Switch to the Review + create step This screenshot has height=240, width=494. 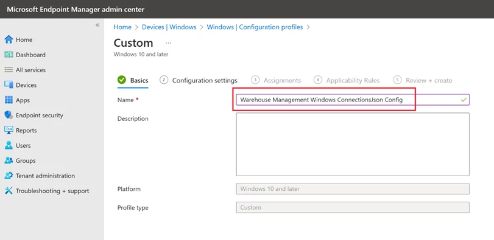[x=429, y=80]
